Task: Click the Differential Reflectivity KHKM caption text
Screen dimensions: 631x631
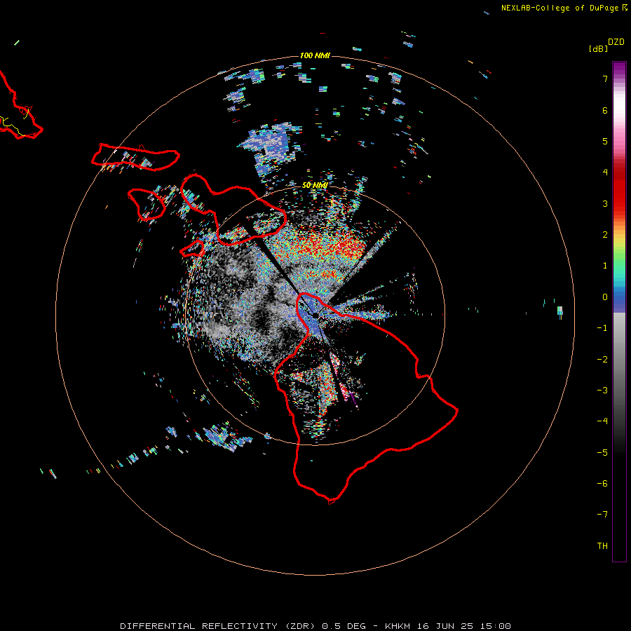Action: (315, 626)
